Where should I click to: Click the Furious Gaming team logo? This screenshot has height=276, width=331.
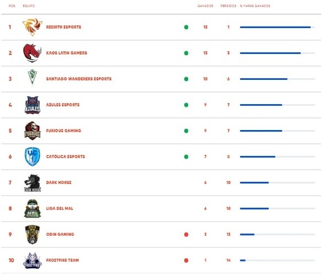point(33,131)
